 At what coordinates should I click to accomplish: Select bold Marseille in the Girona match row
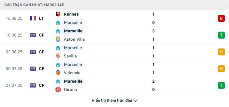73,81
